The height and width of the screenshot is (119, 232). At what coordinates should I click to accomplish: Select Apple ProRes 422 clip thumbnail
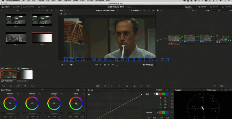(x=8, y=75)
